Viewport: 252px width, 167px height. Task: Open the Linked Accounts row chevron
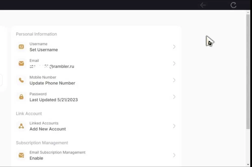coord(174,126)
